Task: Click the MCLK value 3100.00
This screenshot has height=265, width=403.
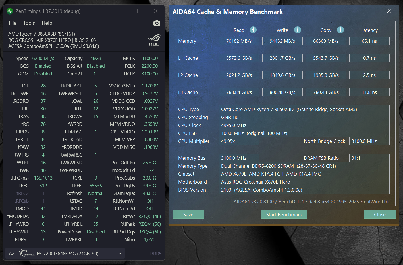Action: [x=150, y=58]
